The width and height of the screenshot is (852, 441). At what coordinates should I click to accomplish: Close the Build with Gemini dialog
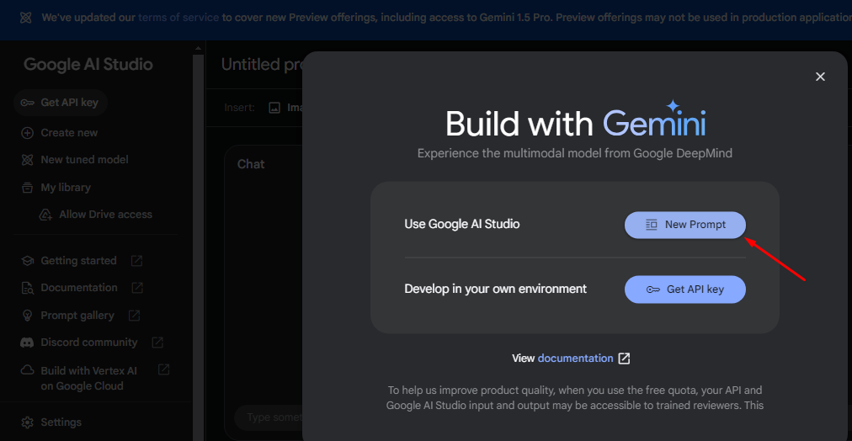pos(820,77)
